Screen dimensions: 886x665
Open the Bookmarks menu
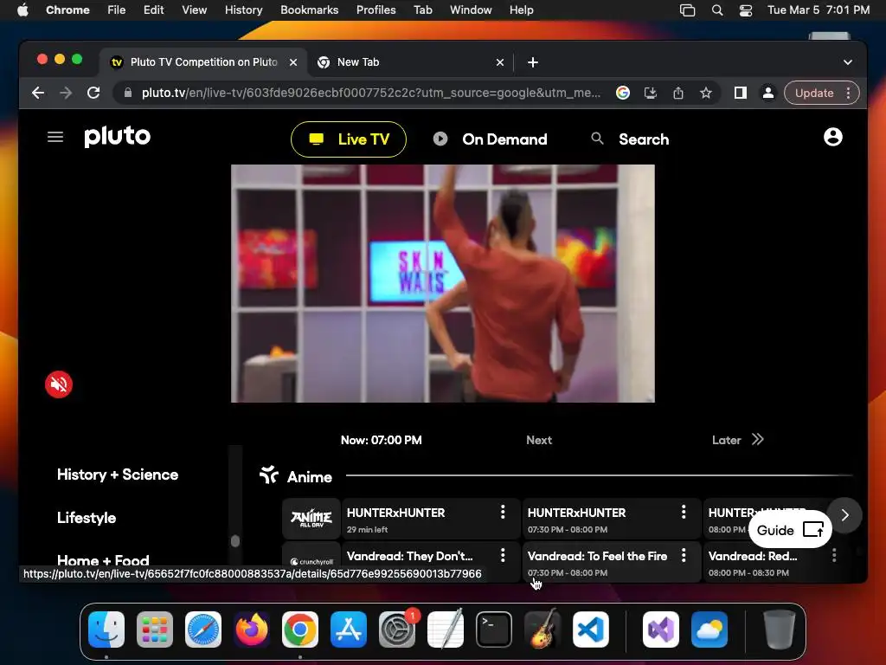tap(309, 10)
